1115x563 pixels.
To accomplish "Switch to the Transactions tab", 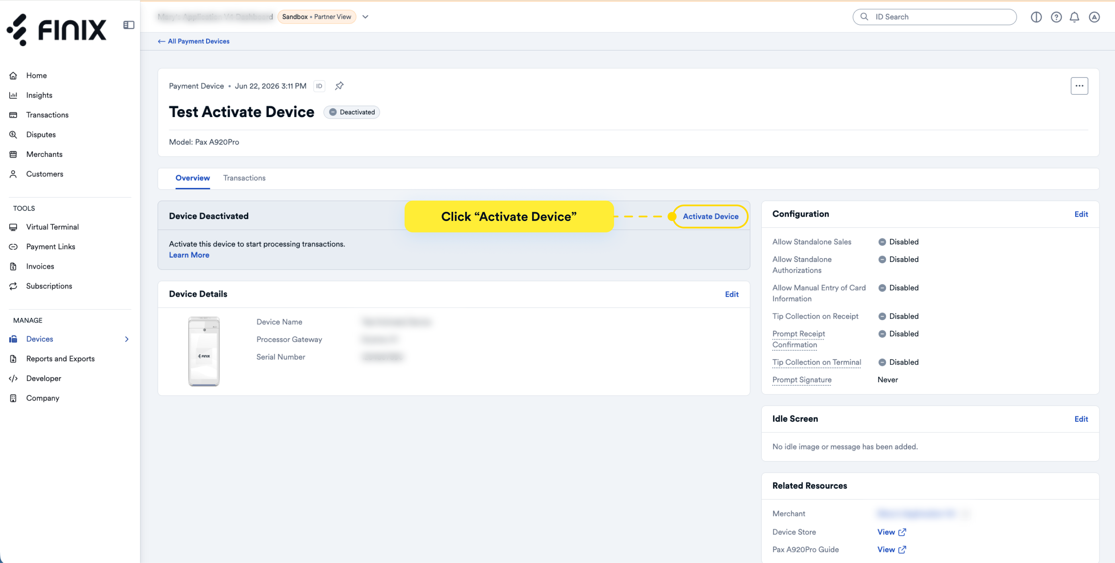I will (244, 178).
